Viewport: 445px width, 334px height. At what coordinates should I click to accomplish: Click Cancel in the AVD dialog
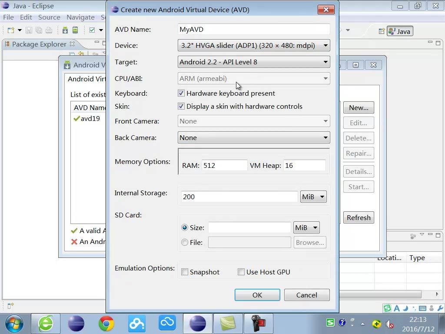click(307, 295)
